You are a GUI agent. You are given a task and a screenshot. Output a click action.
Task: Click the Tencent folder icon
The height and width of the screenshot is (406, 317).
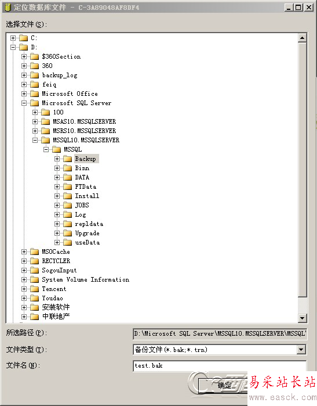34,289
